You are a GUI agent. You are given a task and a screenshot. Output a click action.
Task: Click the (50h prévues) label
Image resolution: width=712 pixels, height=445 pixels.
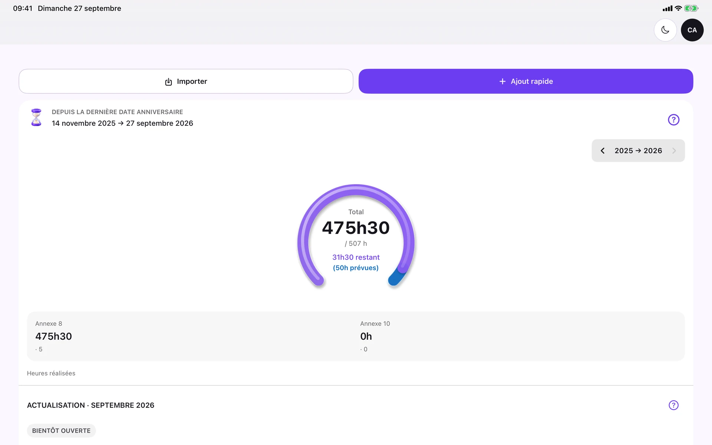pos(356,268)
